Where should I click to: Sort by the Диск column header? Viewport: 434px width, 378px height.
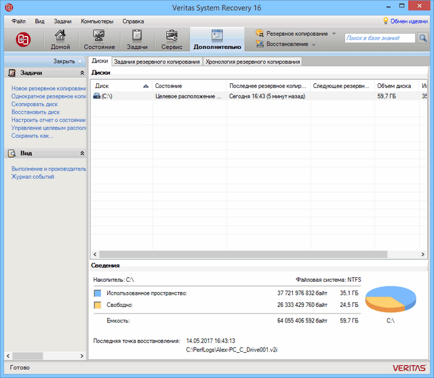(x=121, y=86)
